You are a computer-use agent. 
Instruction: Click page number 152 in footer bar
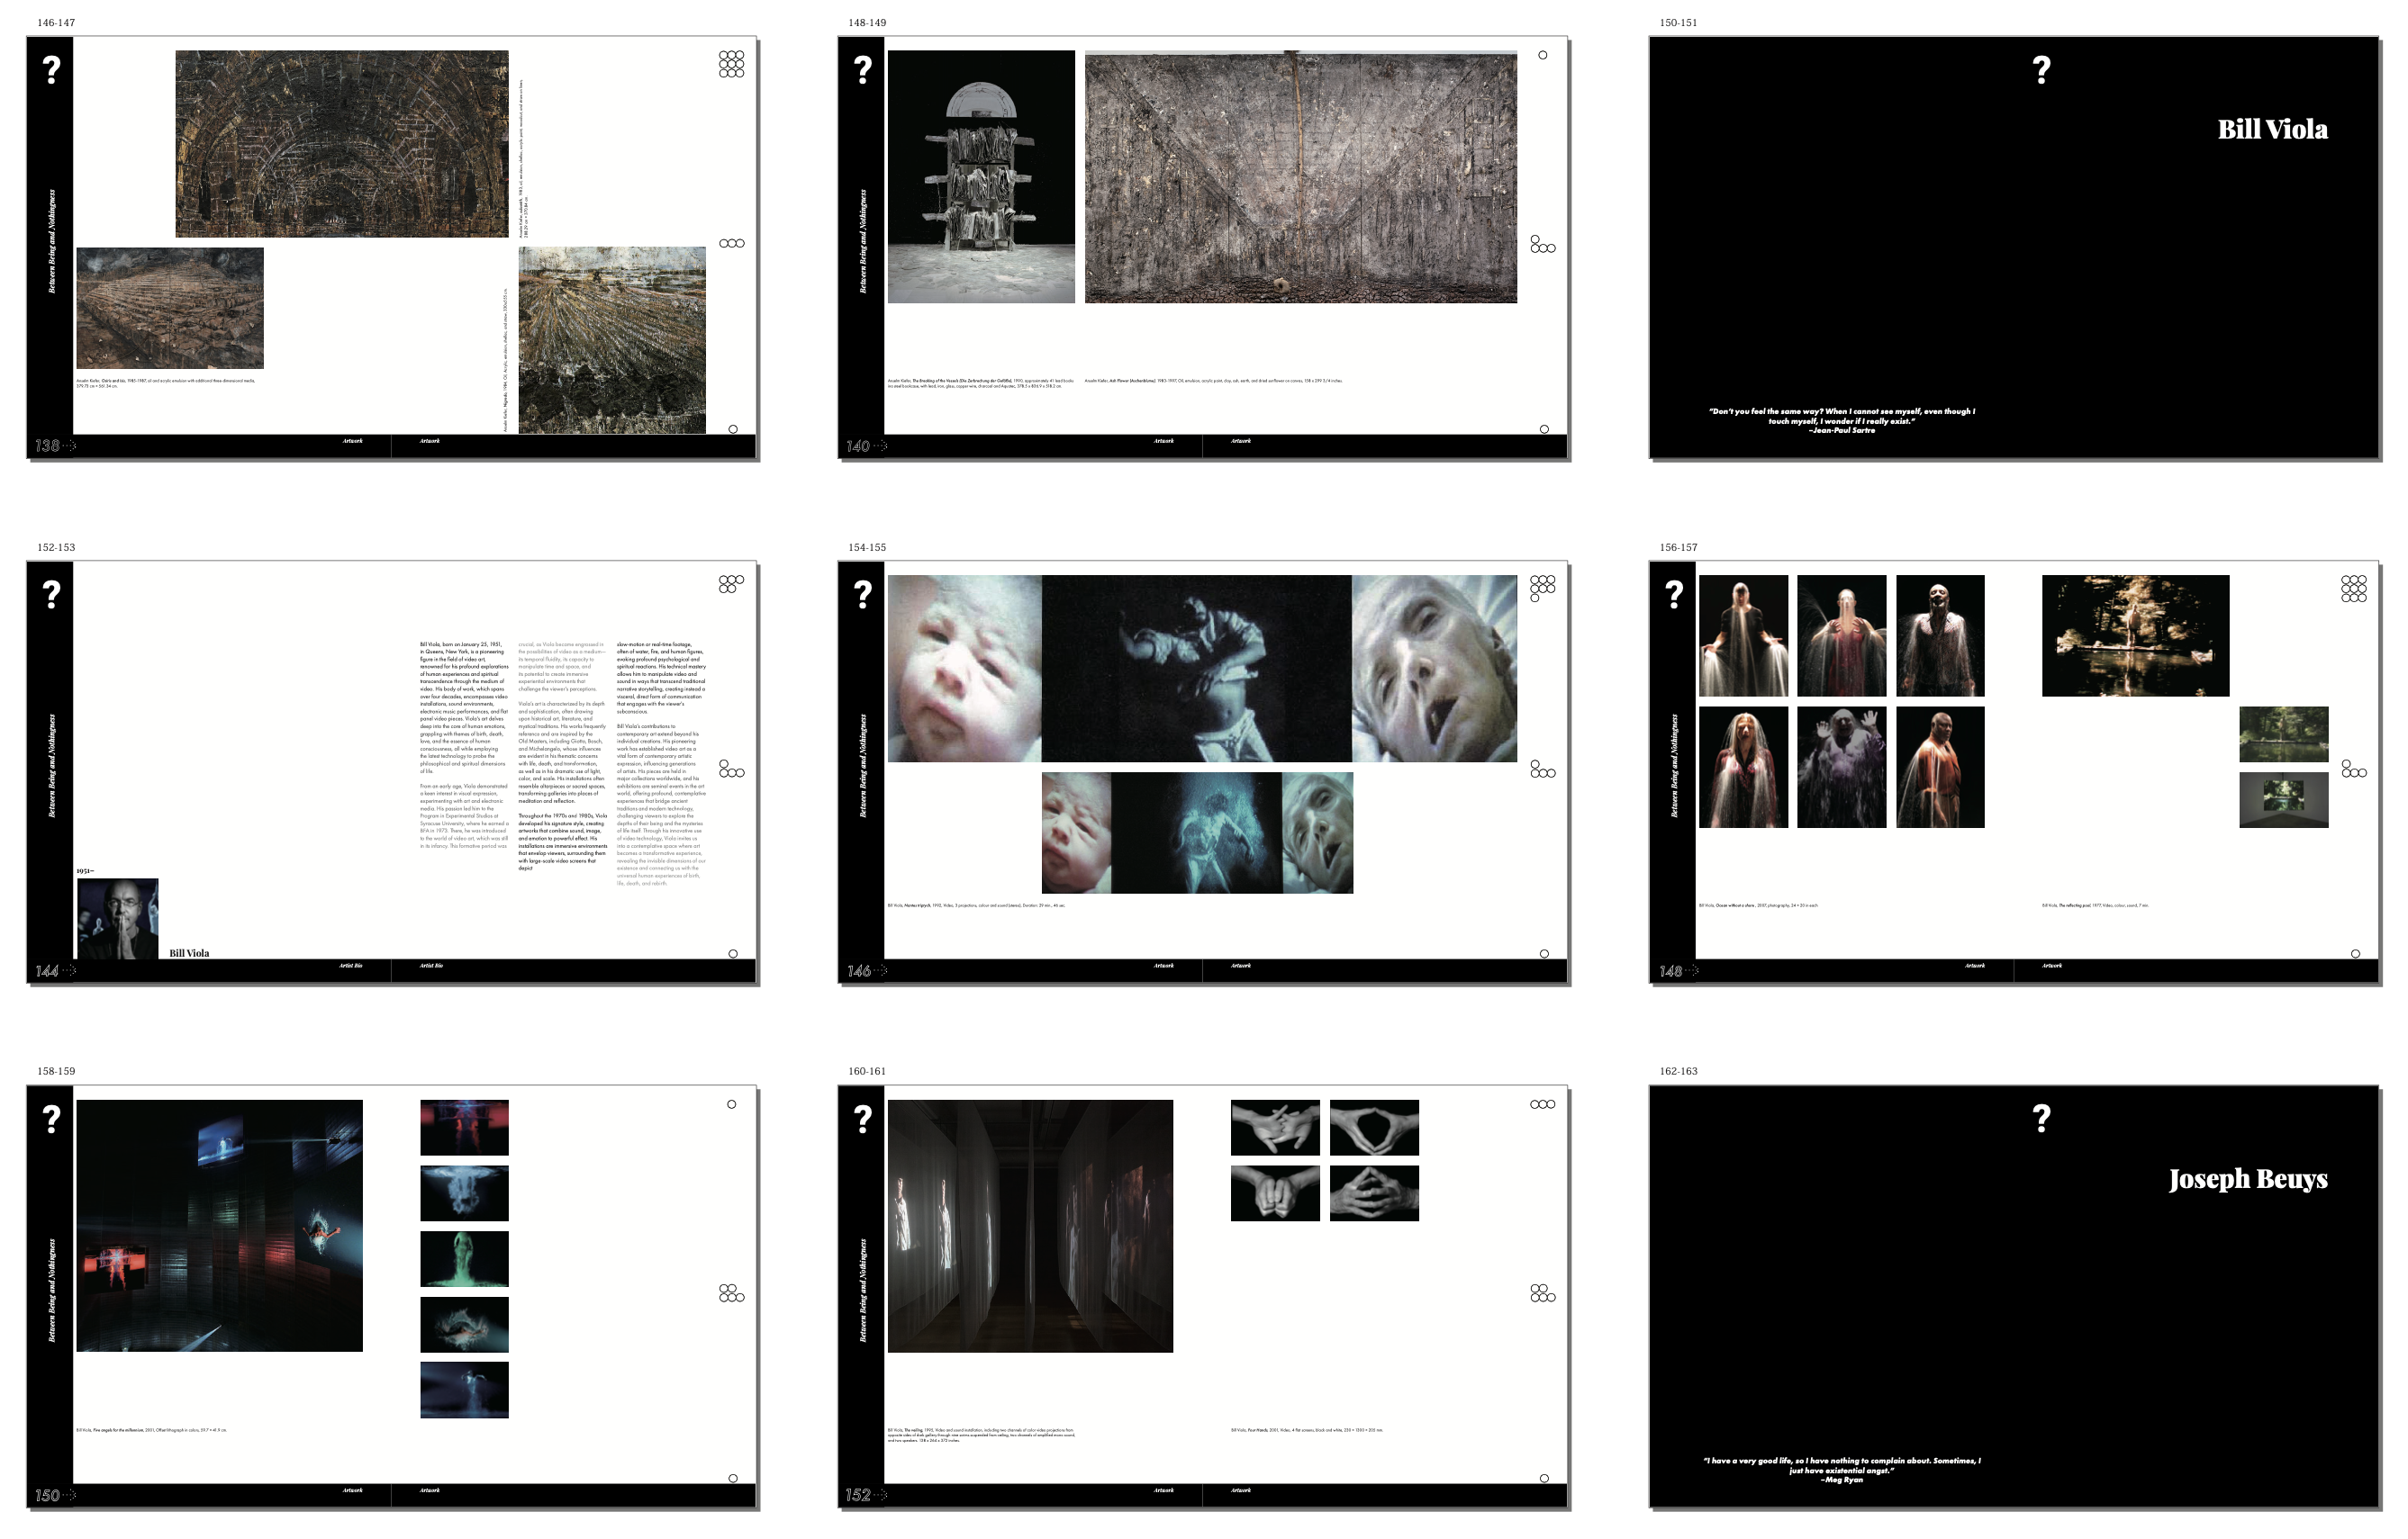[x=858, y=1496]
